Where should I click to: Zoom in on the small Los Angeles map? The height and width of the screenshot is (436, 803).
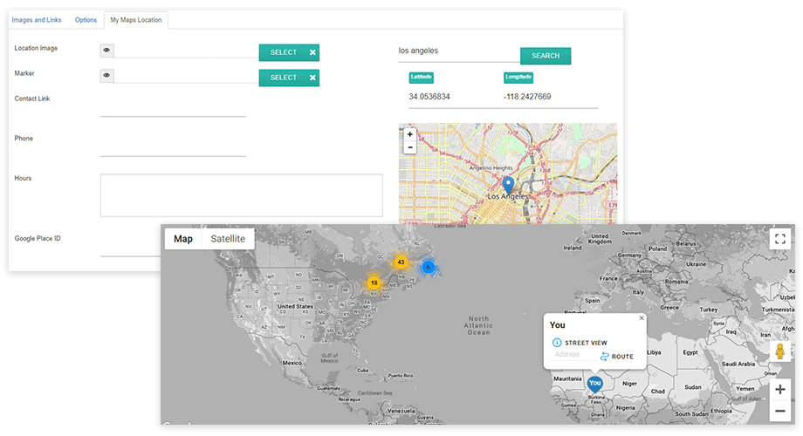410,135
